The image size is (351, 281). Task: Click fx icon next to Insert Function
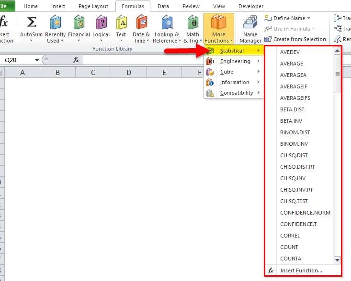[x=271, y=270]
